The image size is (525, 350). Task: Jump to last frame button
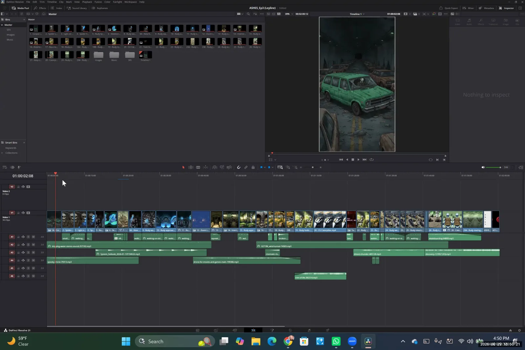point(365,160)
